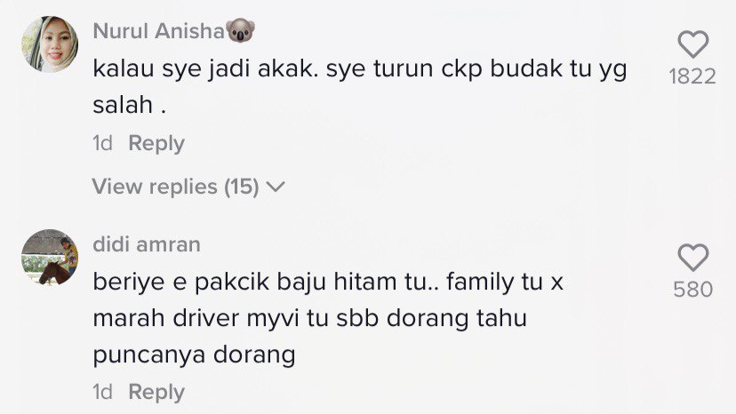
Task: Expand replies using the chevron arrow
Action: (276, 187)
